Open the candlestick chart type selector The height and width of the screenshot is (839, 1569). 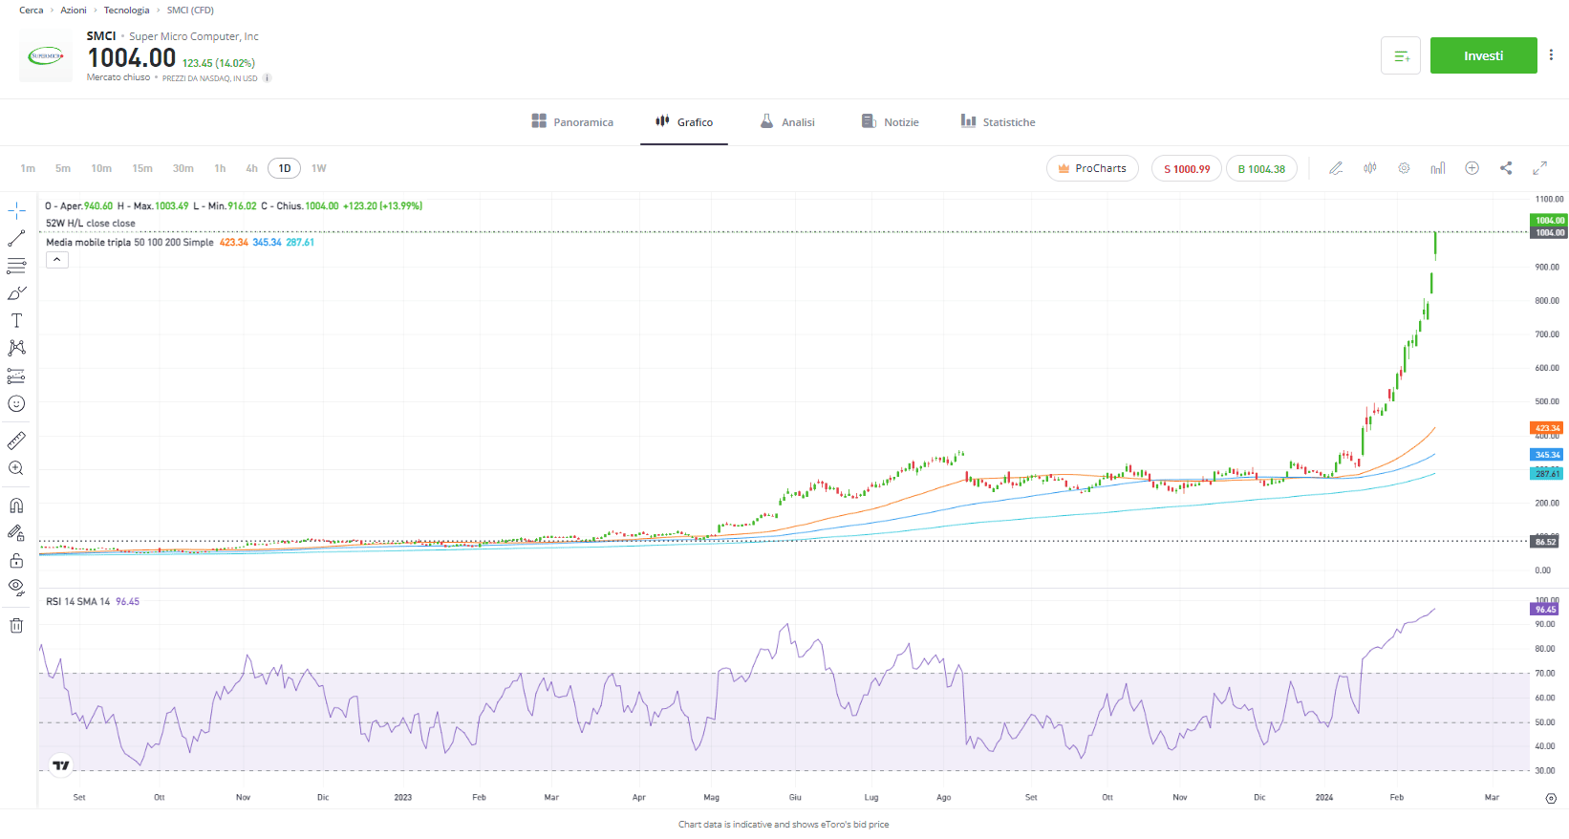coord(1370,168)
